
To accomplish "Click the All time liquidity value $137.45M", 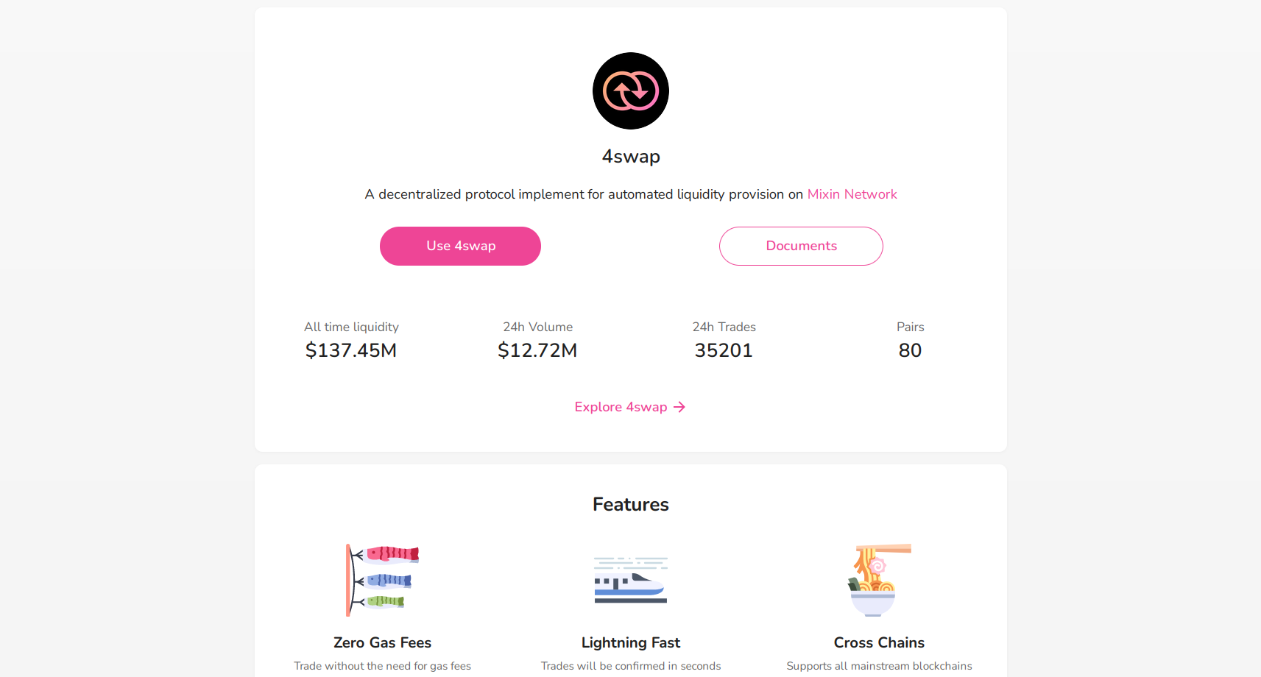I will coord(351,350).
